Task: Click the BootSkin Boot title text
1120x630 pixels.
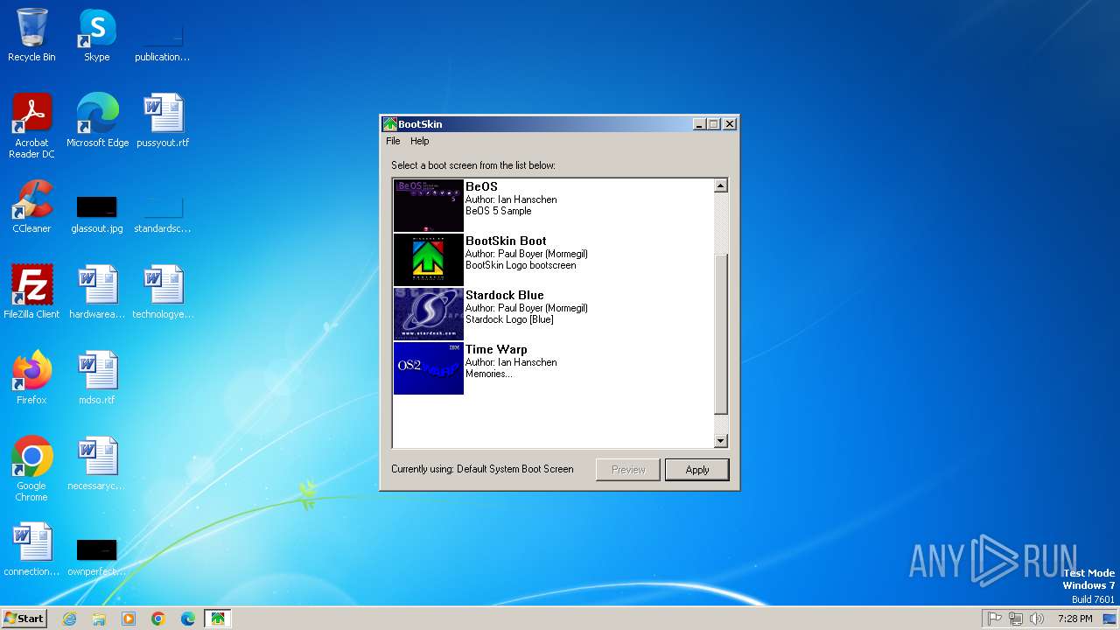Action: [506, 241]
